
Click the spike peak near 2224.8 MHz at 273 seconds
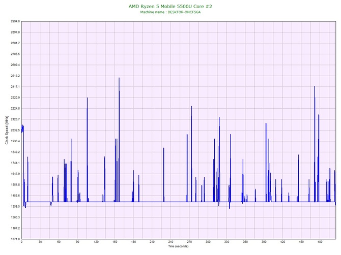click(x=191, y=106)
